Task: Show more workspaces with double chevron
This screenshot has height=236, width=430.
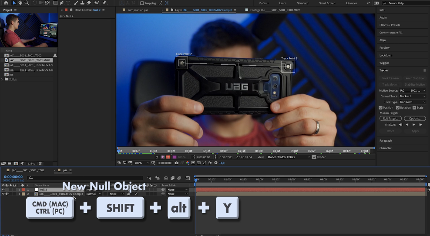Action: [368, 3]
